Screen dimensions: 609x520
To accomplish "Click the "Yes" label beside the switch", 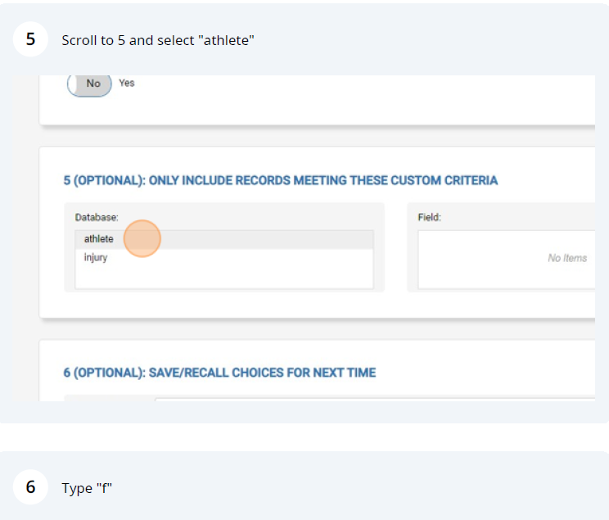I will pyautogui.click(x=127, y=83).
